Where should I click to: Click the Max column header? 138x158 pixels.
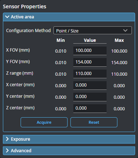point(119,40)
